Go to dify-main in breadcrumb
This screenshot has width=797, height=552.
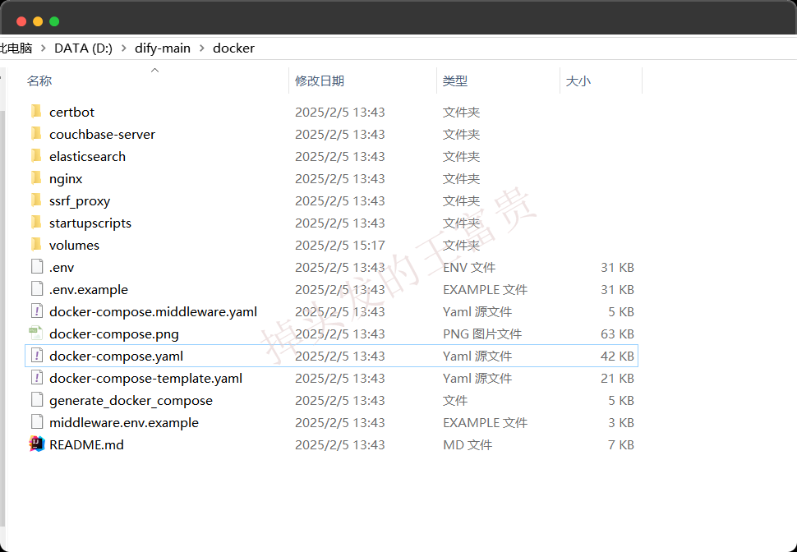pos(163,48)
